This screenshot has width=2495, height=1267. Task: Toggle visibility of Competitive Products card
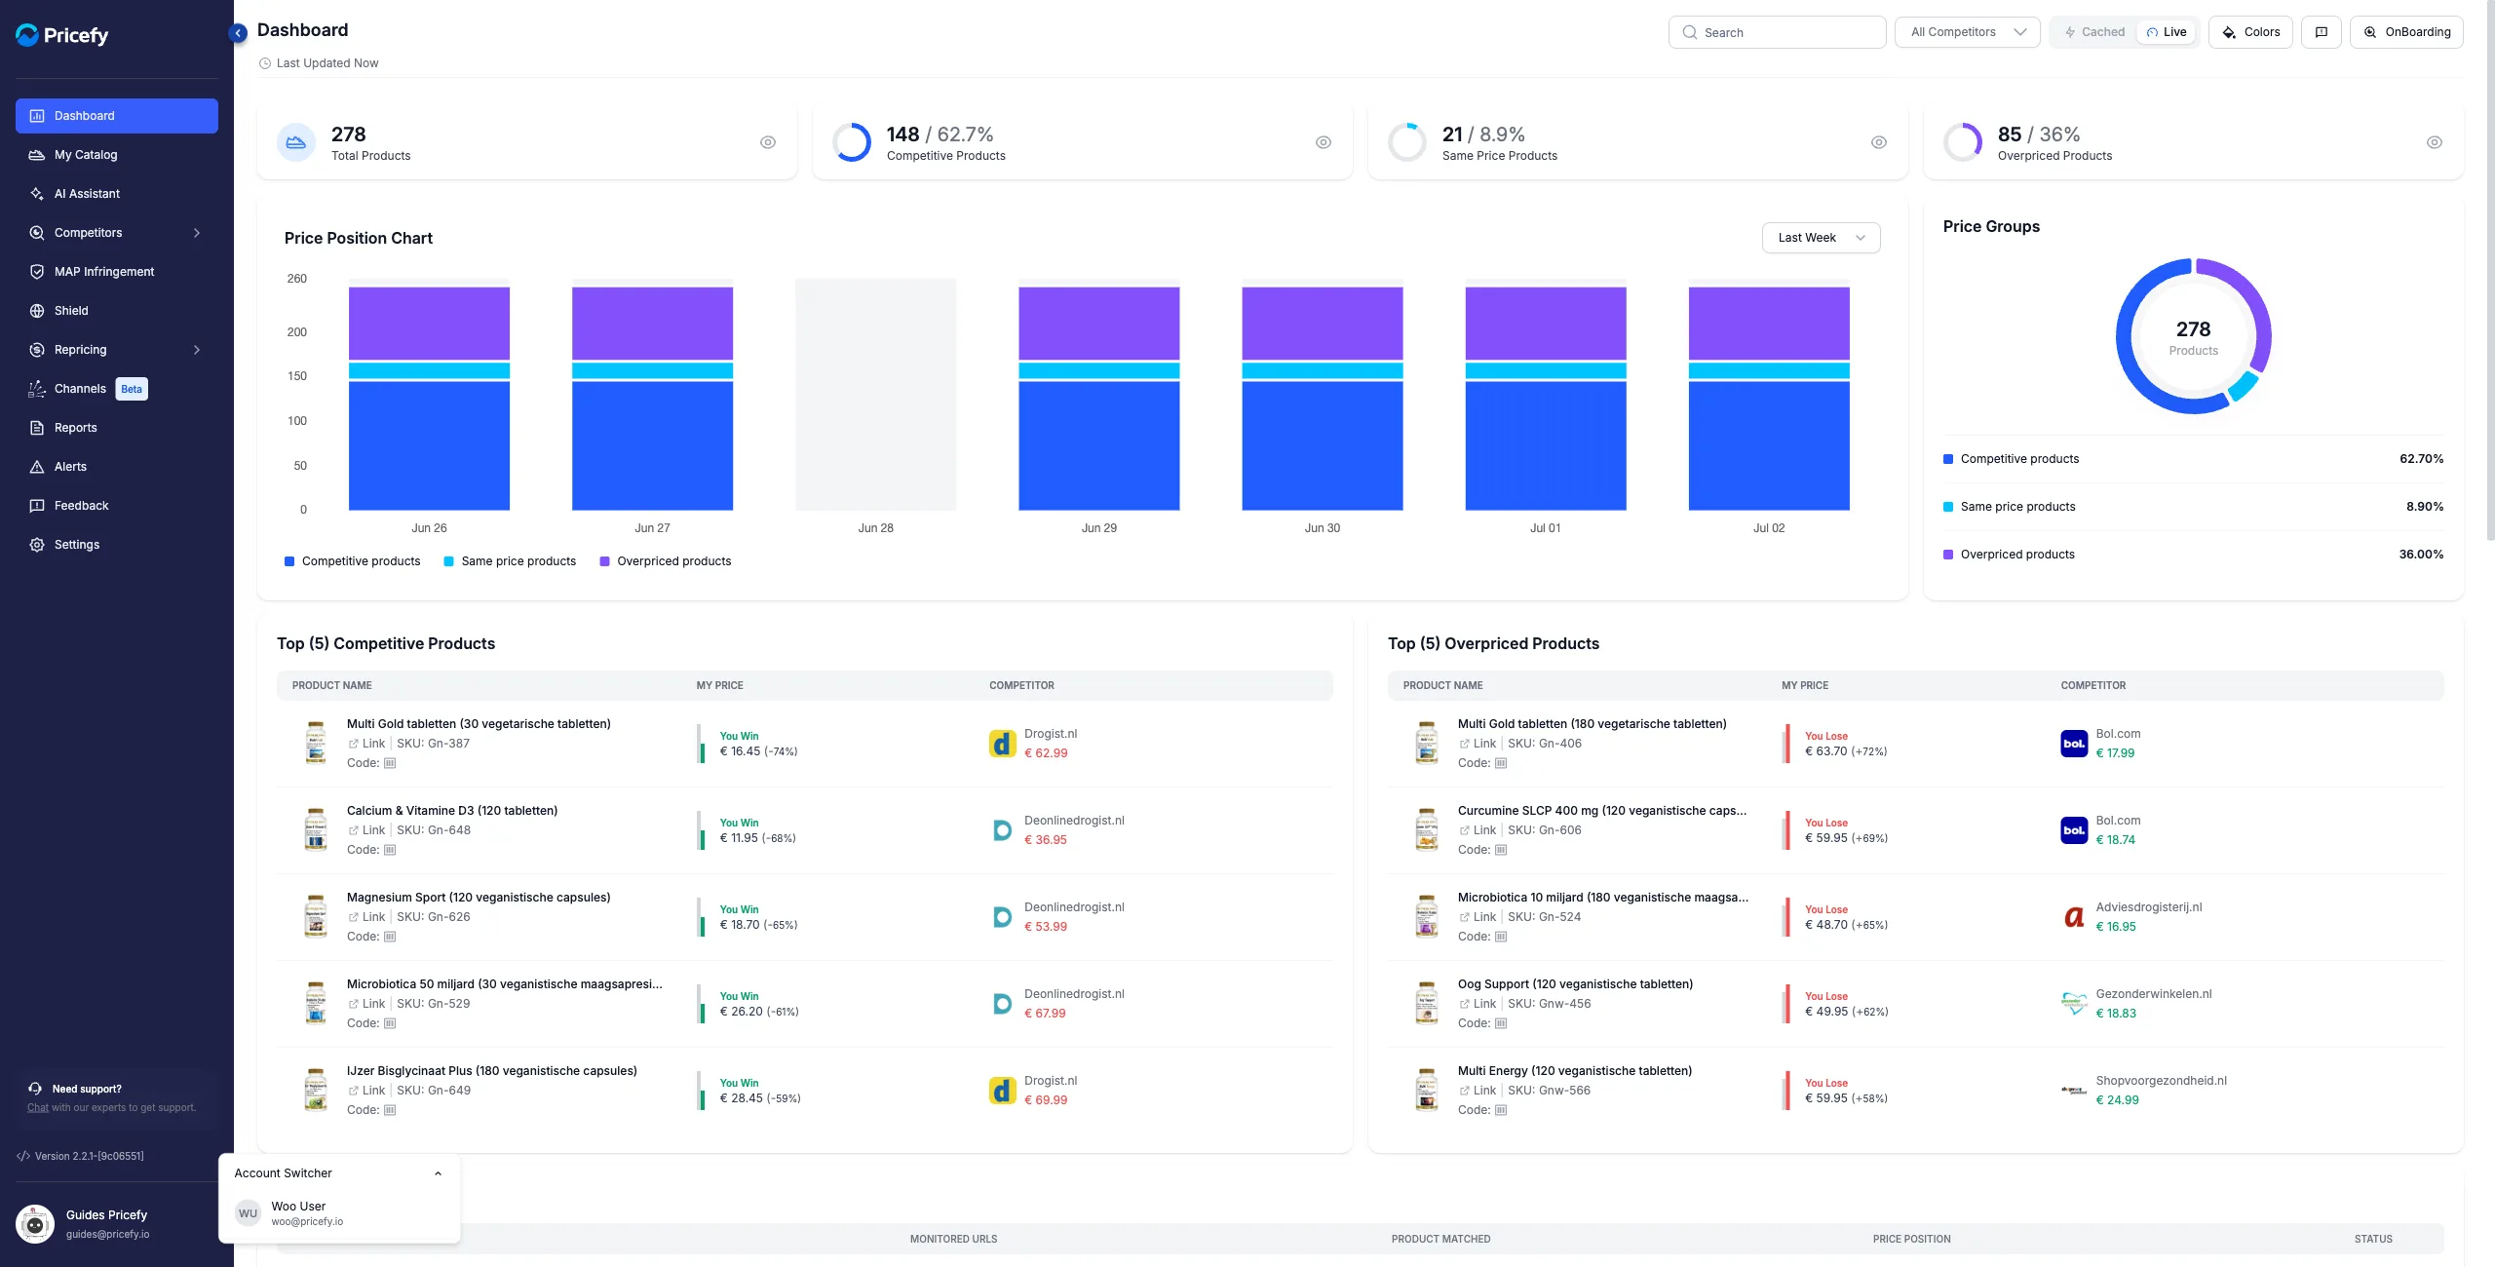[x=1324, y=142]
